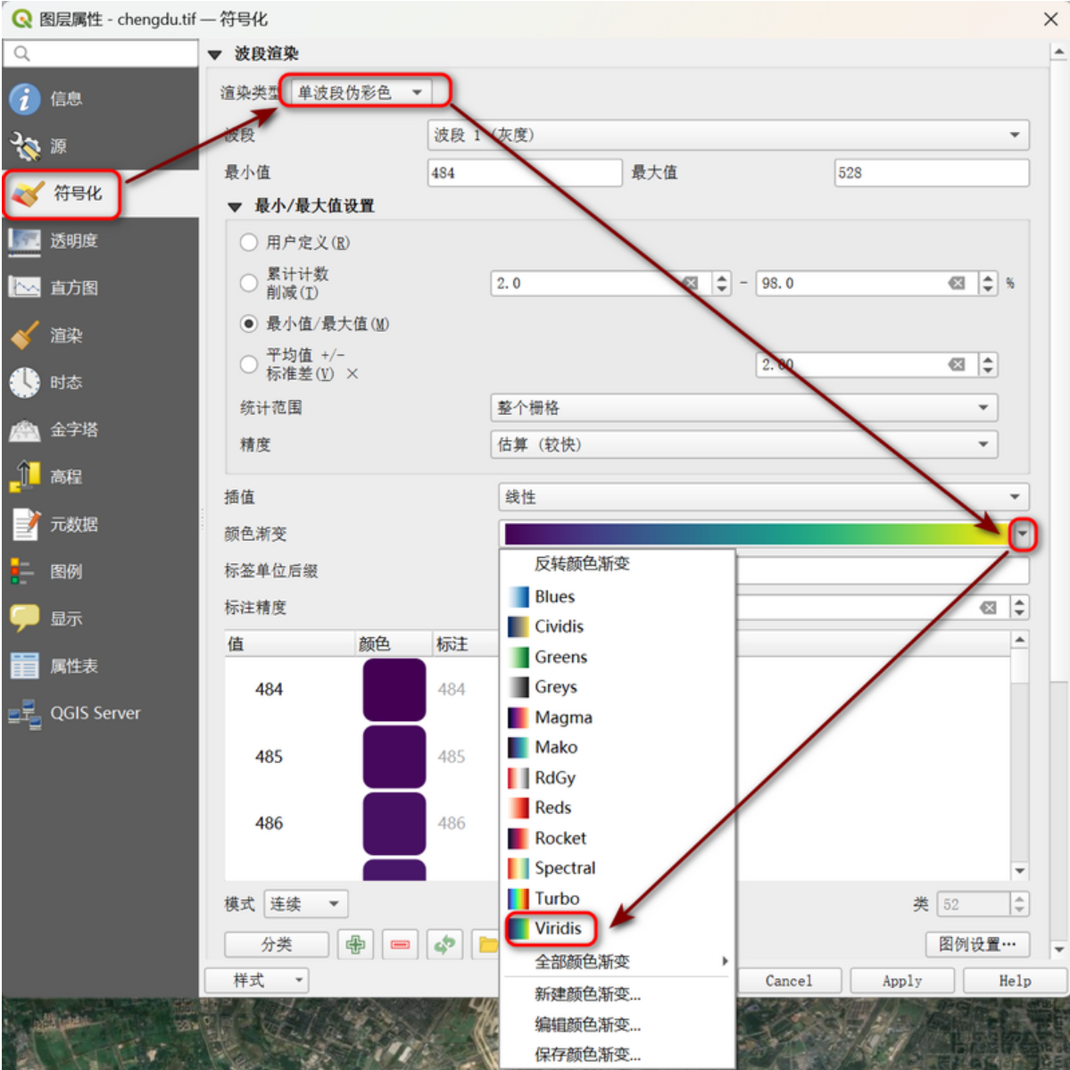Click the viridis color ramp preview bar
1070x1070 pixels.
pos(756,534)
